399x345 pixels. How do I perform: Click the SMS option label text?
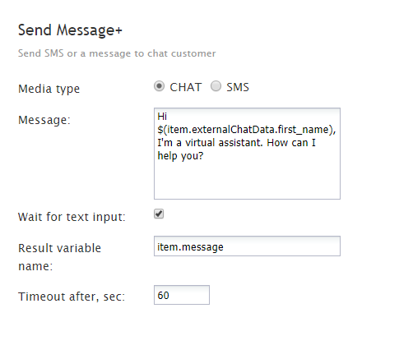pyautogui.click(x=238, y=87)
